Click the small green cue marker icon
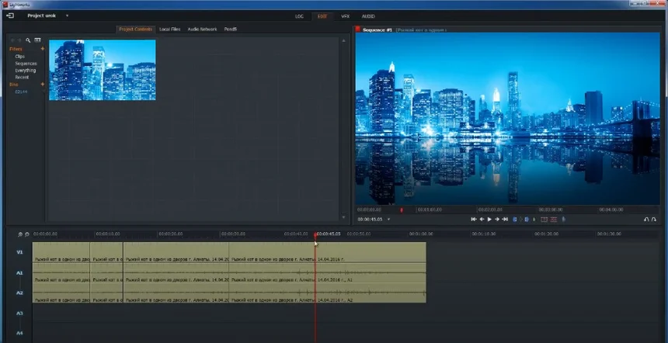668x343 pixels. [x=534, y=219]
